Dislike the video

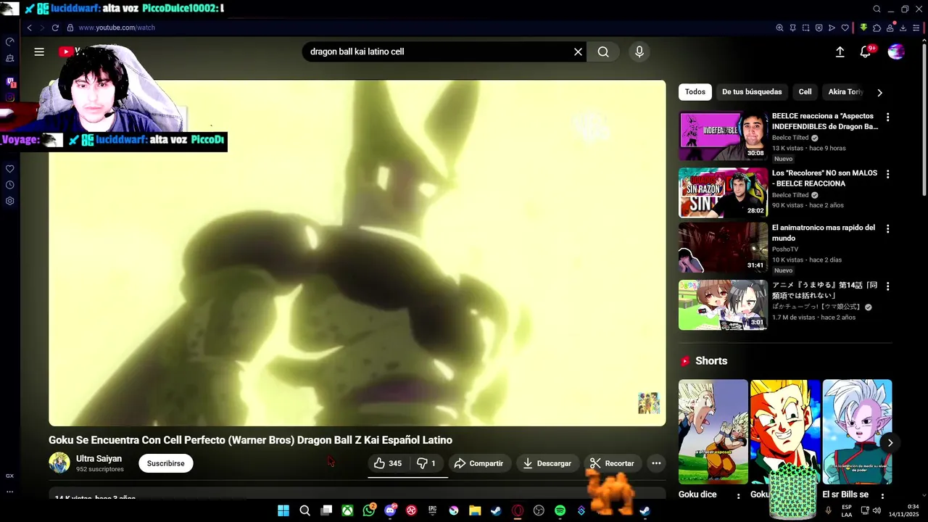point(426,463)
